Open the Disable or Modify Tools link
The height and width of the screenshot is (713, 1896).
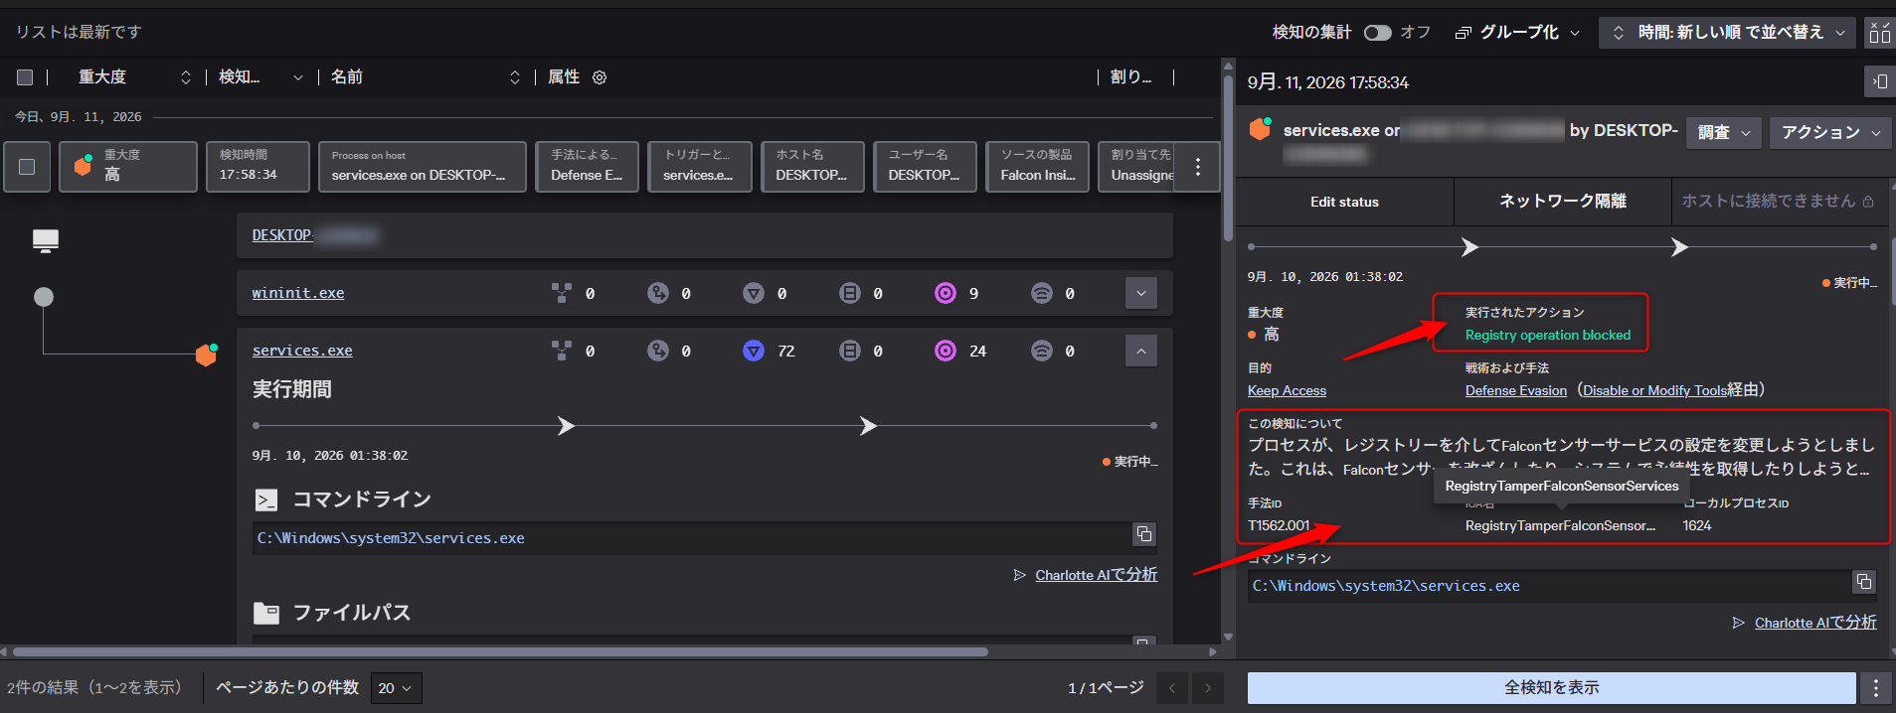tap(1654, 390)
